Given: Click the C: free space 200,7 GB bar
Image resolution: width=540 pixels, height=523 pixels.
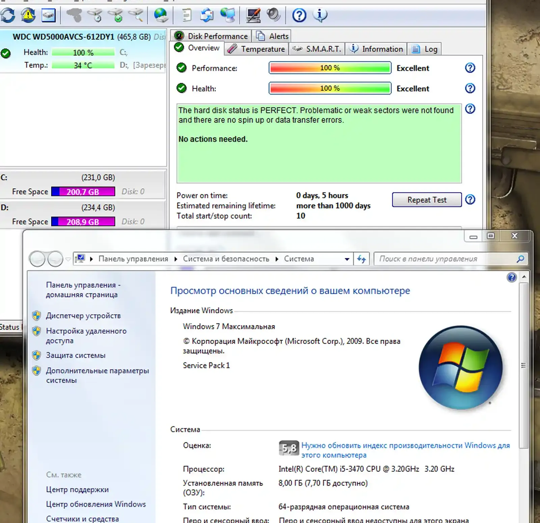Looking at the screenshot, I should point(83,192).
